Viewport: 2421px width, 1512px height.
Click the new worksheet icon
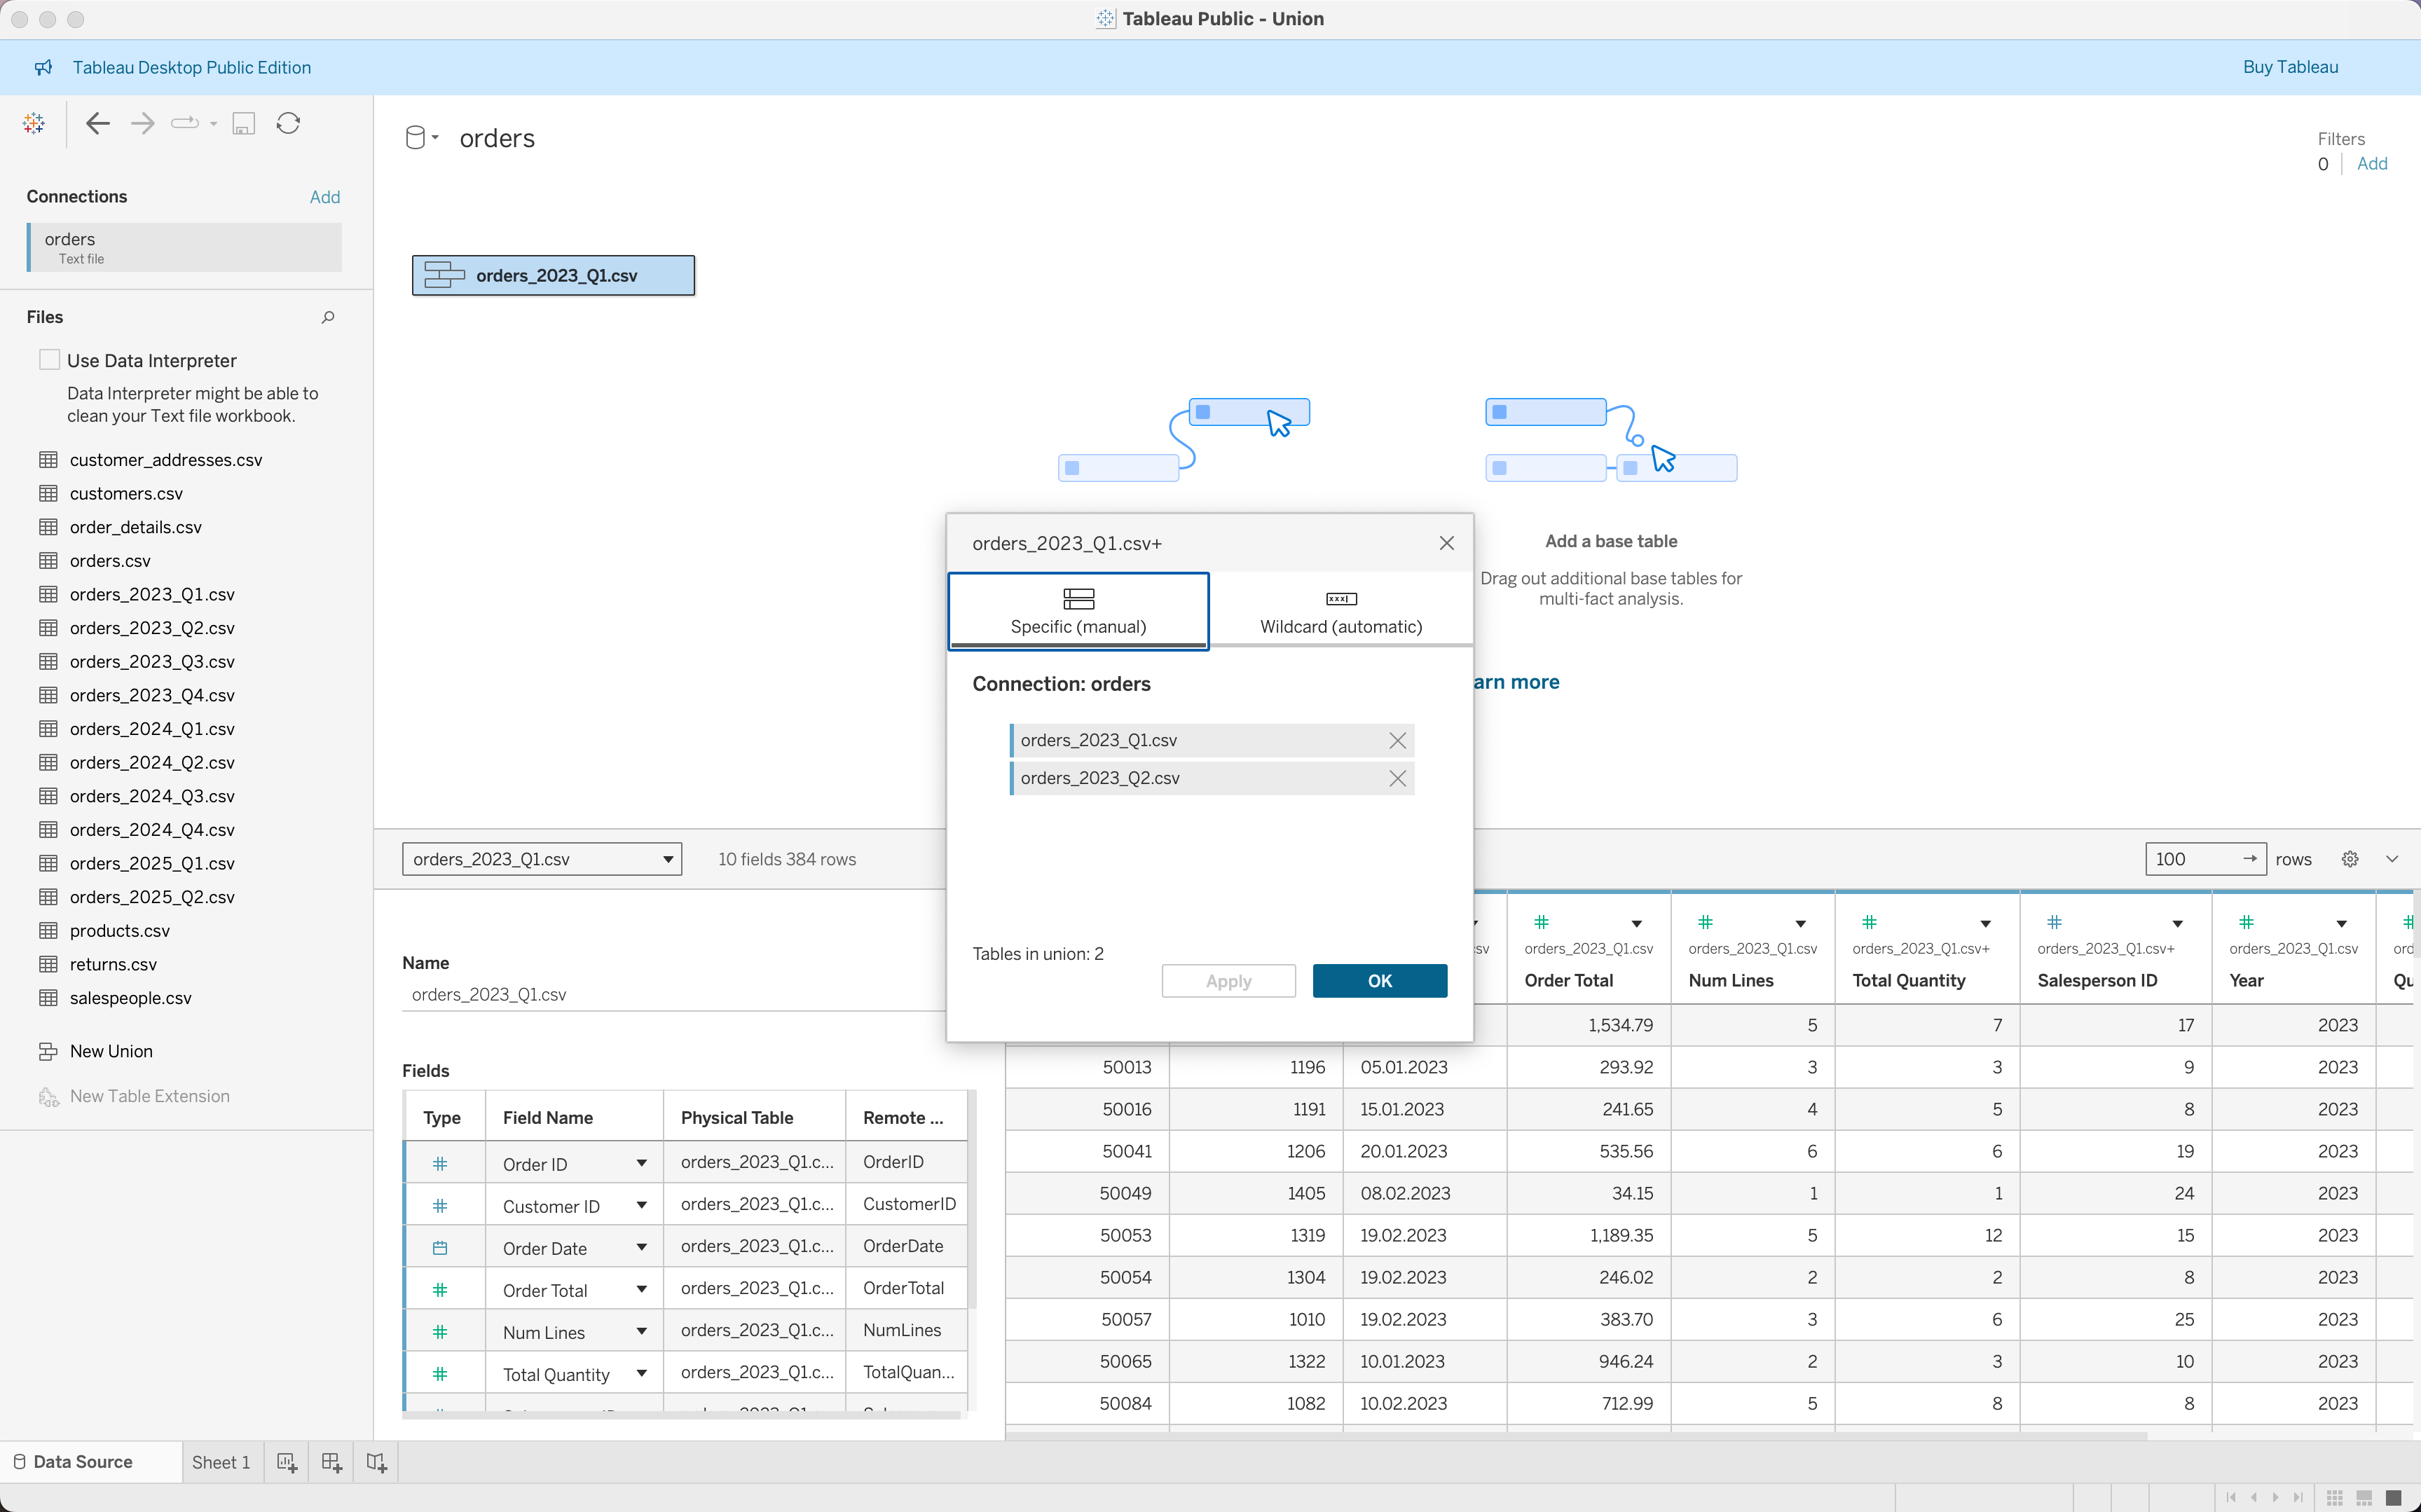pyautogui.click(x=287, y=1462)
